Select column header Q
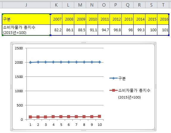 click(127, 5)
